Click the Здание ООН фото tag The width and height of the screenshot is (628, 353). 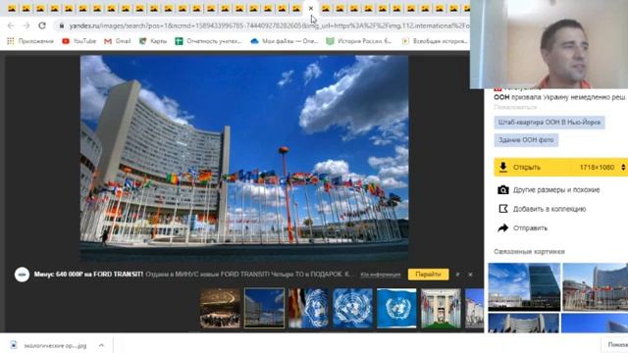tap(526, 139)
